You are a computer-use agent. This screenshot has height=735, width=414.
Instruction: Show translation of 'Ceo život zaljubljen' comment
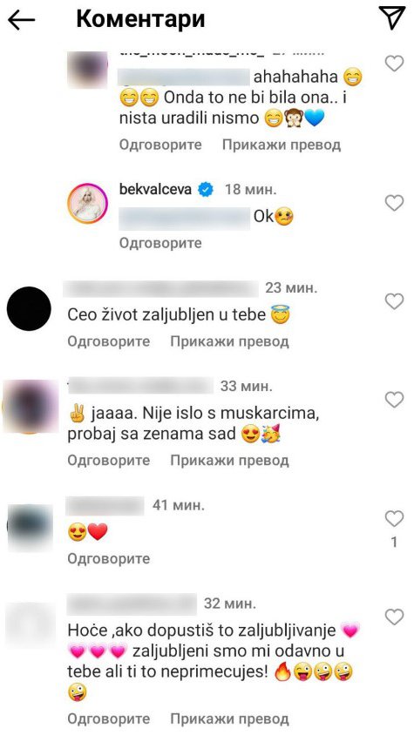(x=229, y=341)
